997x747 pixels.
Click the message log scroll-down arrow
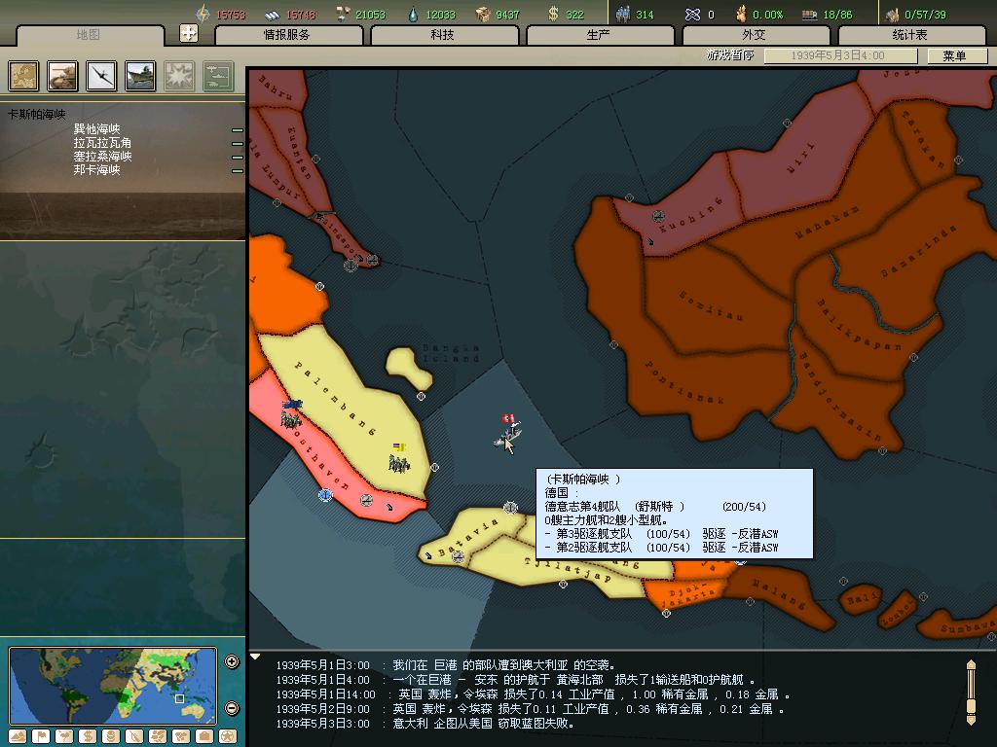point(971,721)
